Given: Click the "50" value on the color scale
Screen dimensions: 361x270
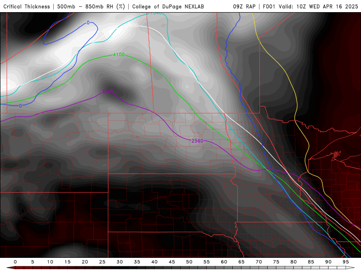Looking at the screenshot, I should 189,262.
